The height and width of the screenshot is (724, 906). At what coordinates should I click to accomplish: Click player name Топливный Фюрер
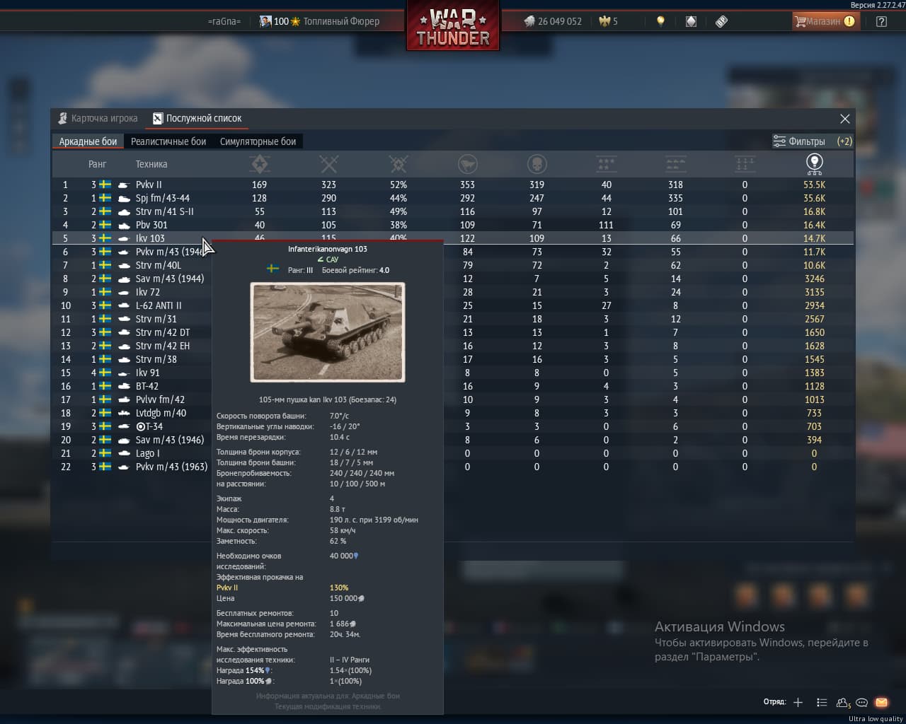[x=341, y=21]
